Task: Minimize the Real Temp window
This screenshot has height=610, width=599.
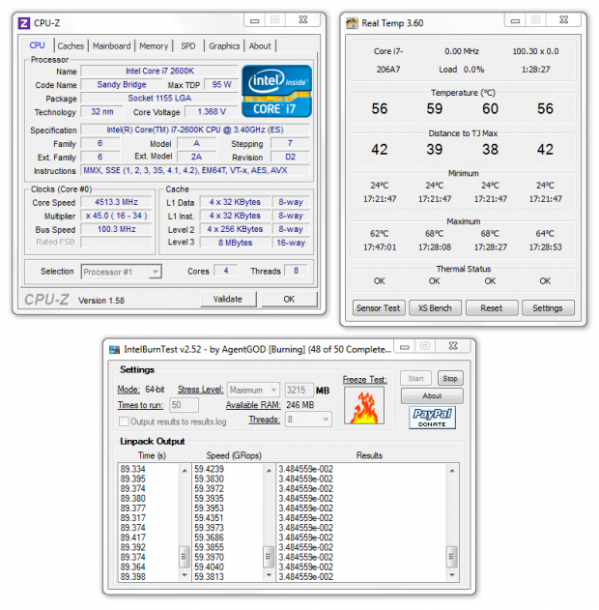Action: [515, 20]
